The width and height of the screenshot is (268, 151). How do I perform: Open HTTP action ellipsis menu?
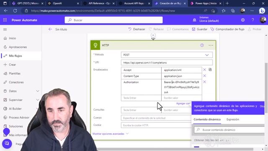coord(211,45)
